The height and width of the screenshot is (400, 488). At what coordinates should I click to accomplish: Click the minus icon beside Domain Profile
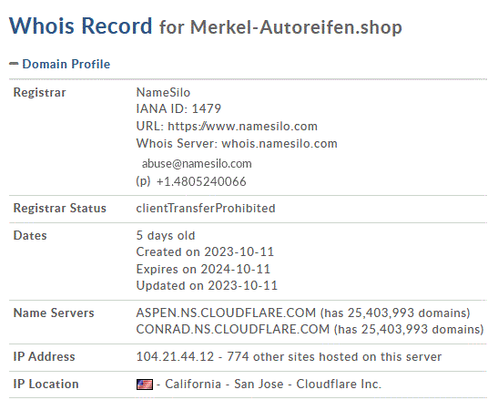coord(14,64)
